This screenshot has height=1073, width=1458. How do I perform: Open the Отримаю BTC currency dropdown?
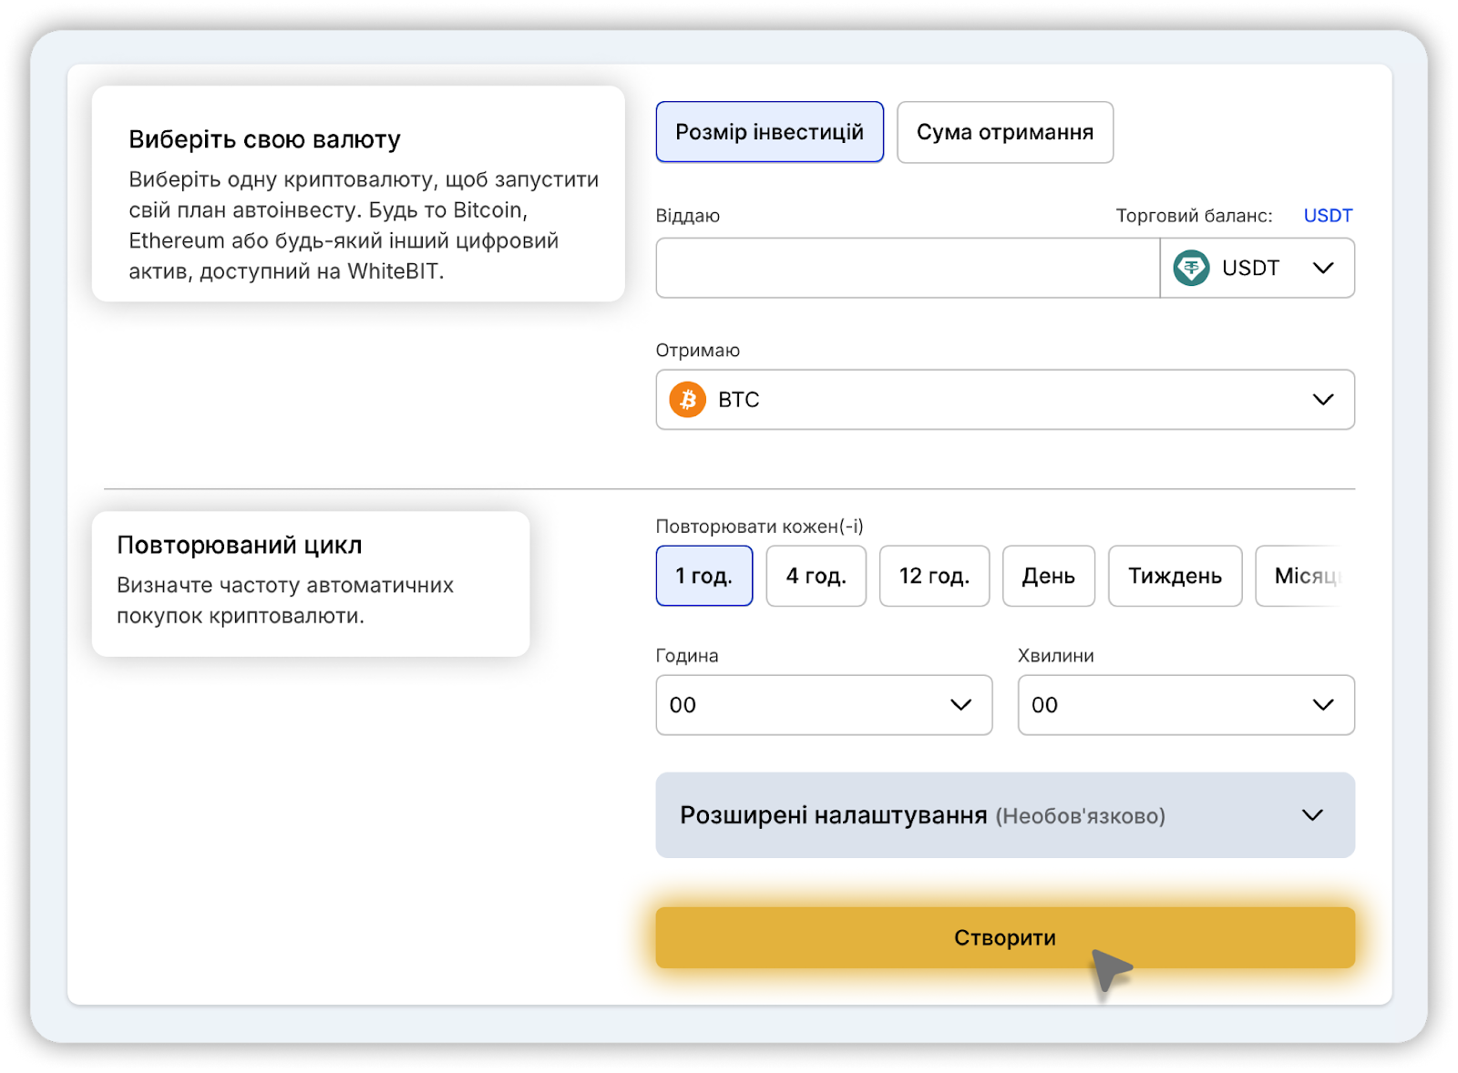tap(1002, 400)
